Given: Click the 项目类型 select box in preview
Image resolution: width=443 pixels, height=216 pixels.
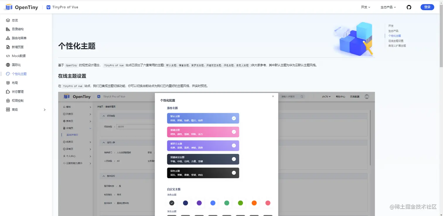Looking at the screenshot, I should pos(136,127).
